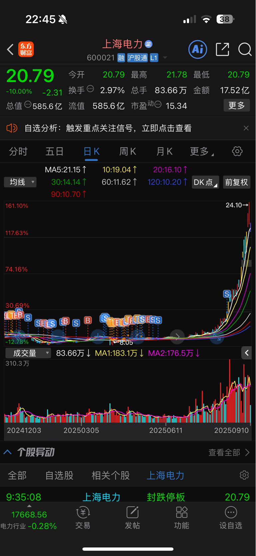Tap the info icon beside 换手
Screen dimensions: 256x556
(90, 89)
